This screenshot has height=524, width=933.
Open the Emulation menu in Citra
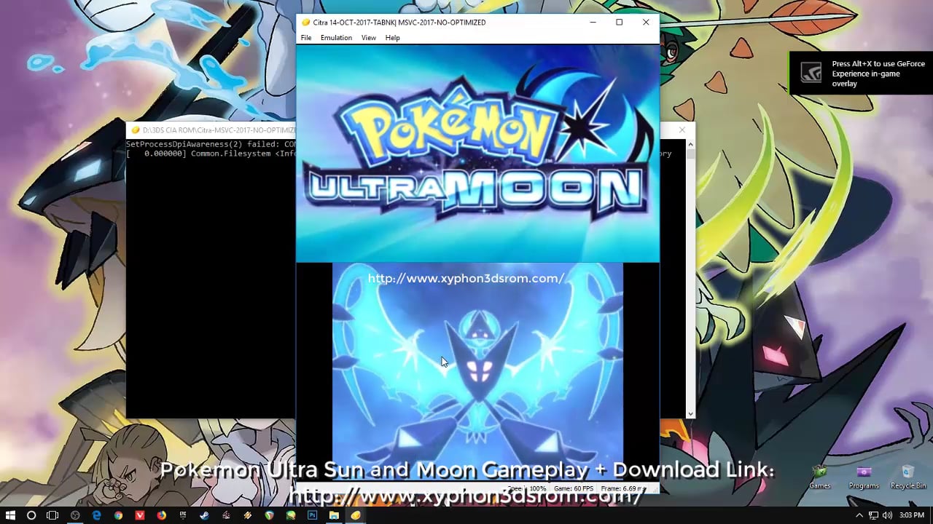pos(336,38)
